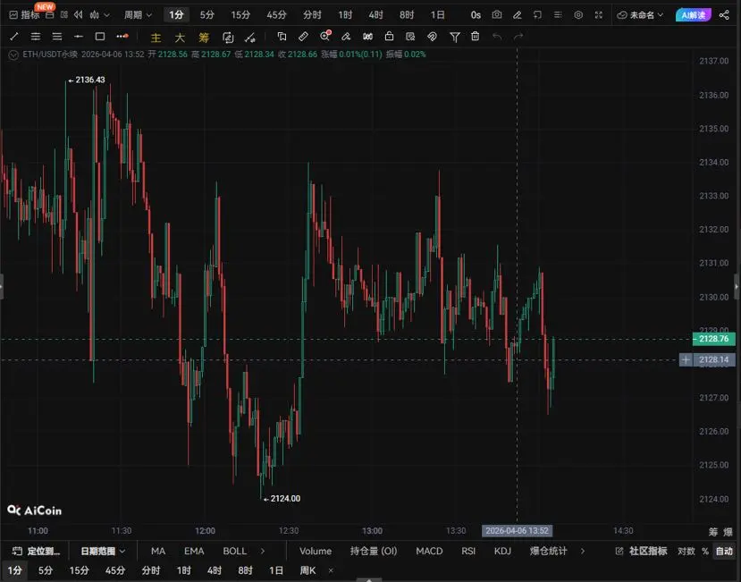Toggle the Volume sub-indicator

[x=316, y=551]
